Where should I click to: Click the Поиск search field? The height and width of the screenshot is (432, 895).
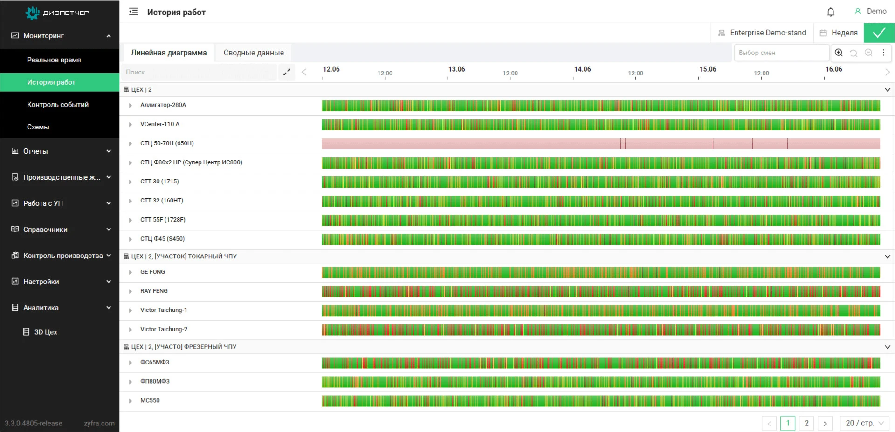pyautogui.click(x=200, y=72)
